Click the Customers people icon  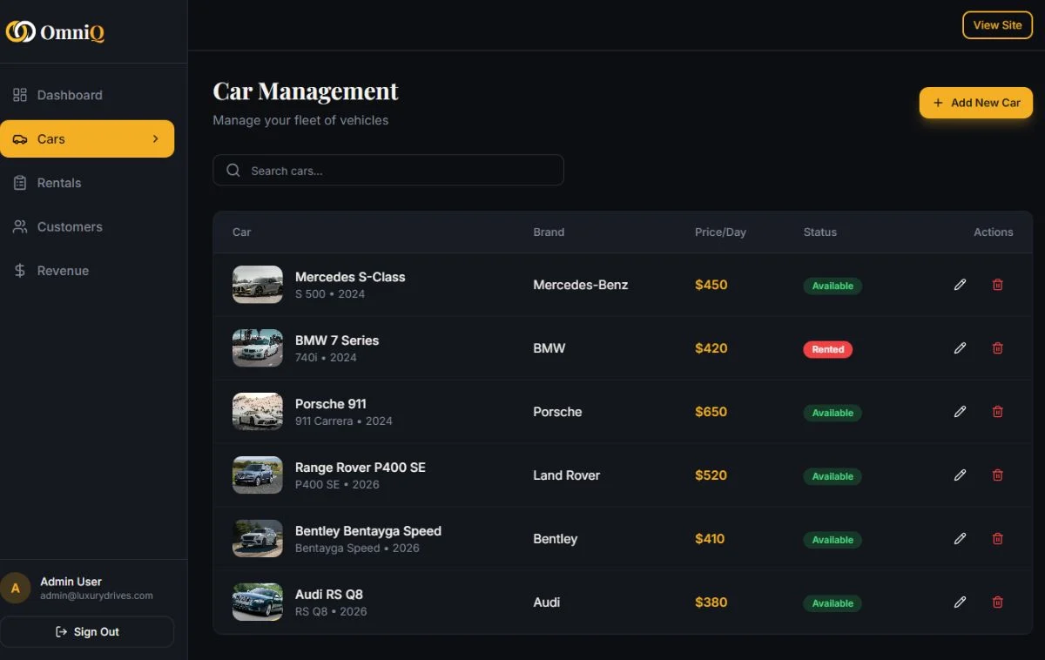[20, 226]
